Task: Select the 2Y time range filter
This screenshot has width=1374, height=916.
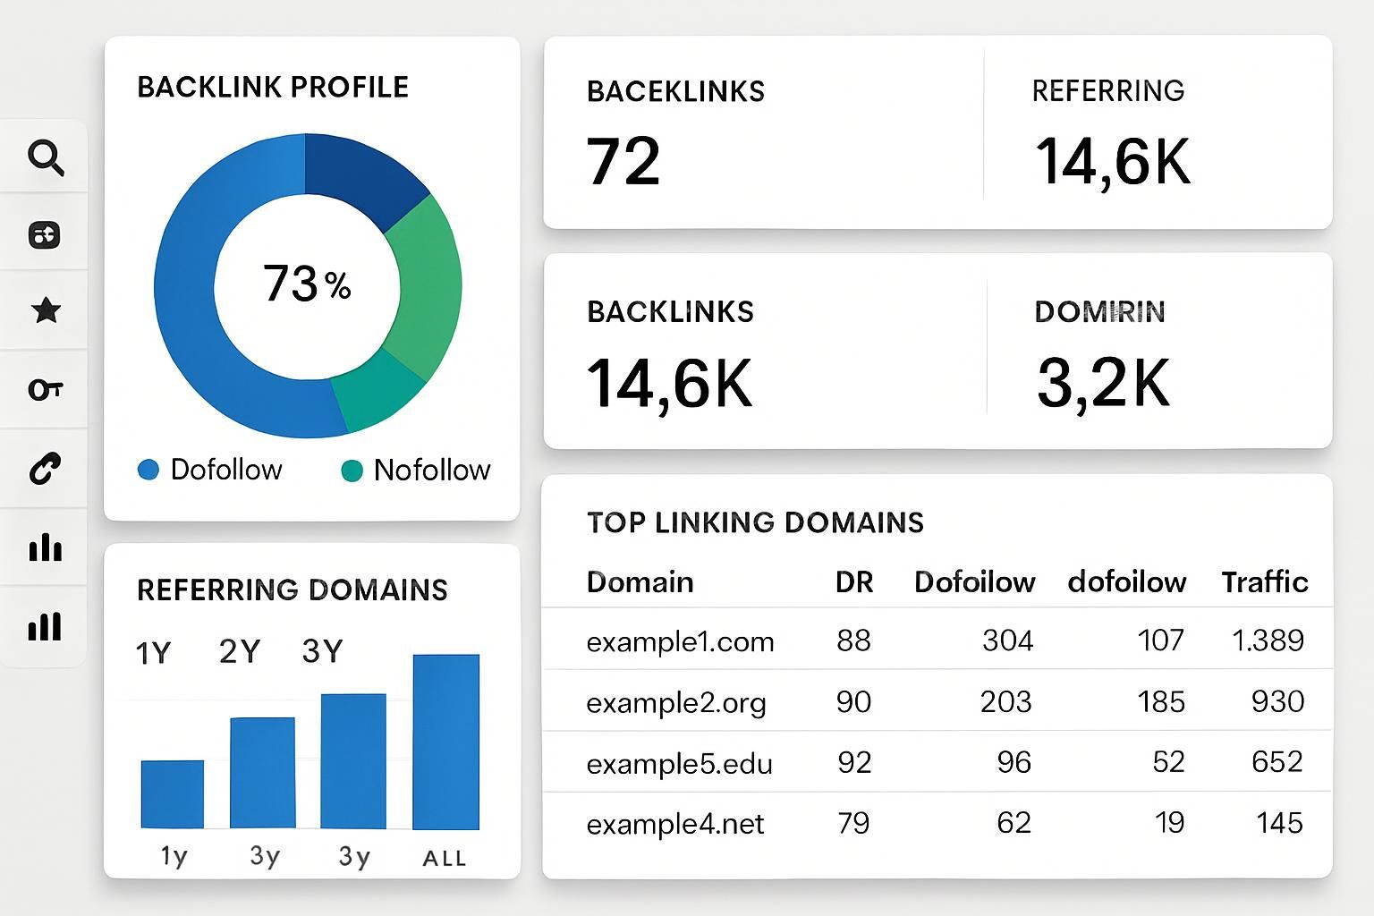Action: 238,649
